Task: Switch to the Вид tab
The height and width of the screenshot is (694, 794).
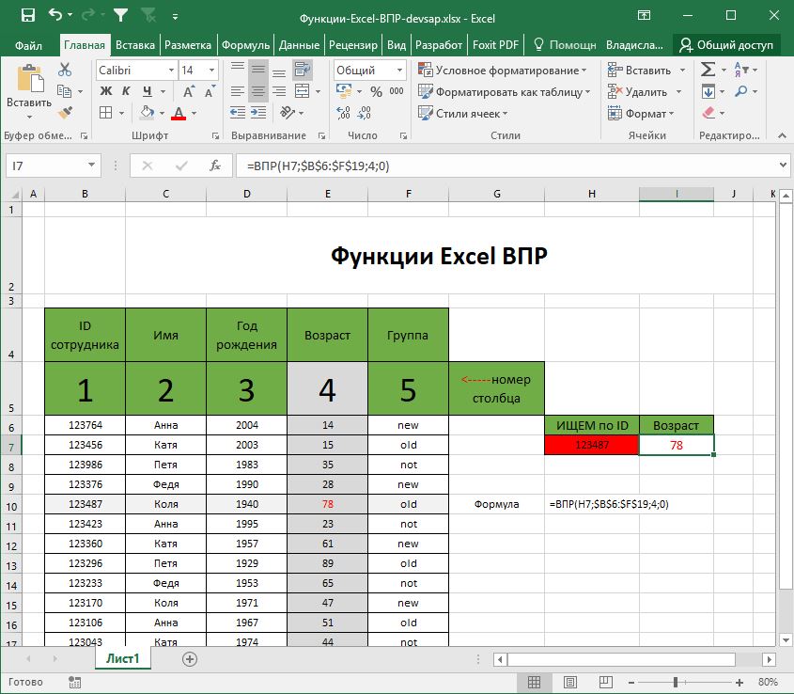Action: pyautogui.click(x=397, y=45)
